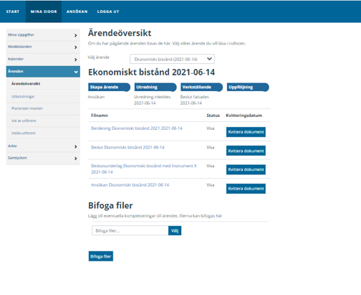Select Val av utförare sidebar item
This screenshot has width=361, height=295.
pos(24,121)
